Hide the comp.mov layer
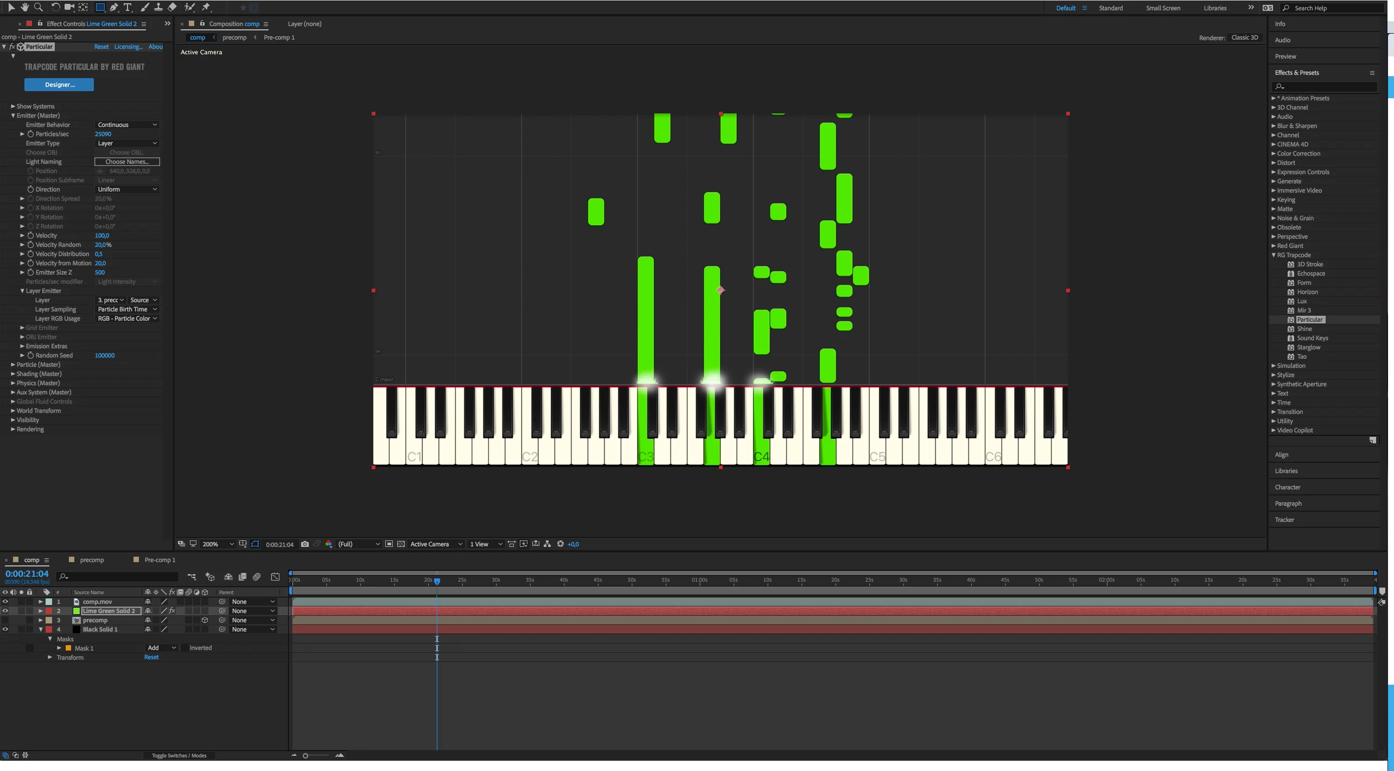This screenshot has width=1394, height=771. tap(5, 601)
